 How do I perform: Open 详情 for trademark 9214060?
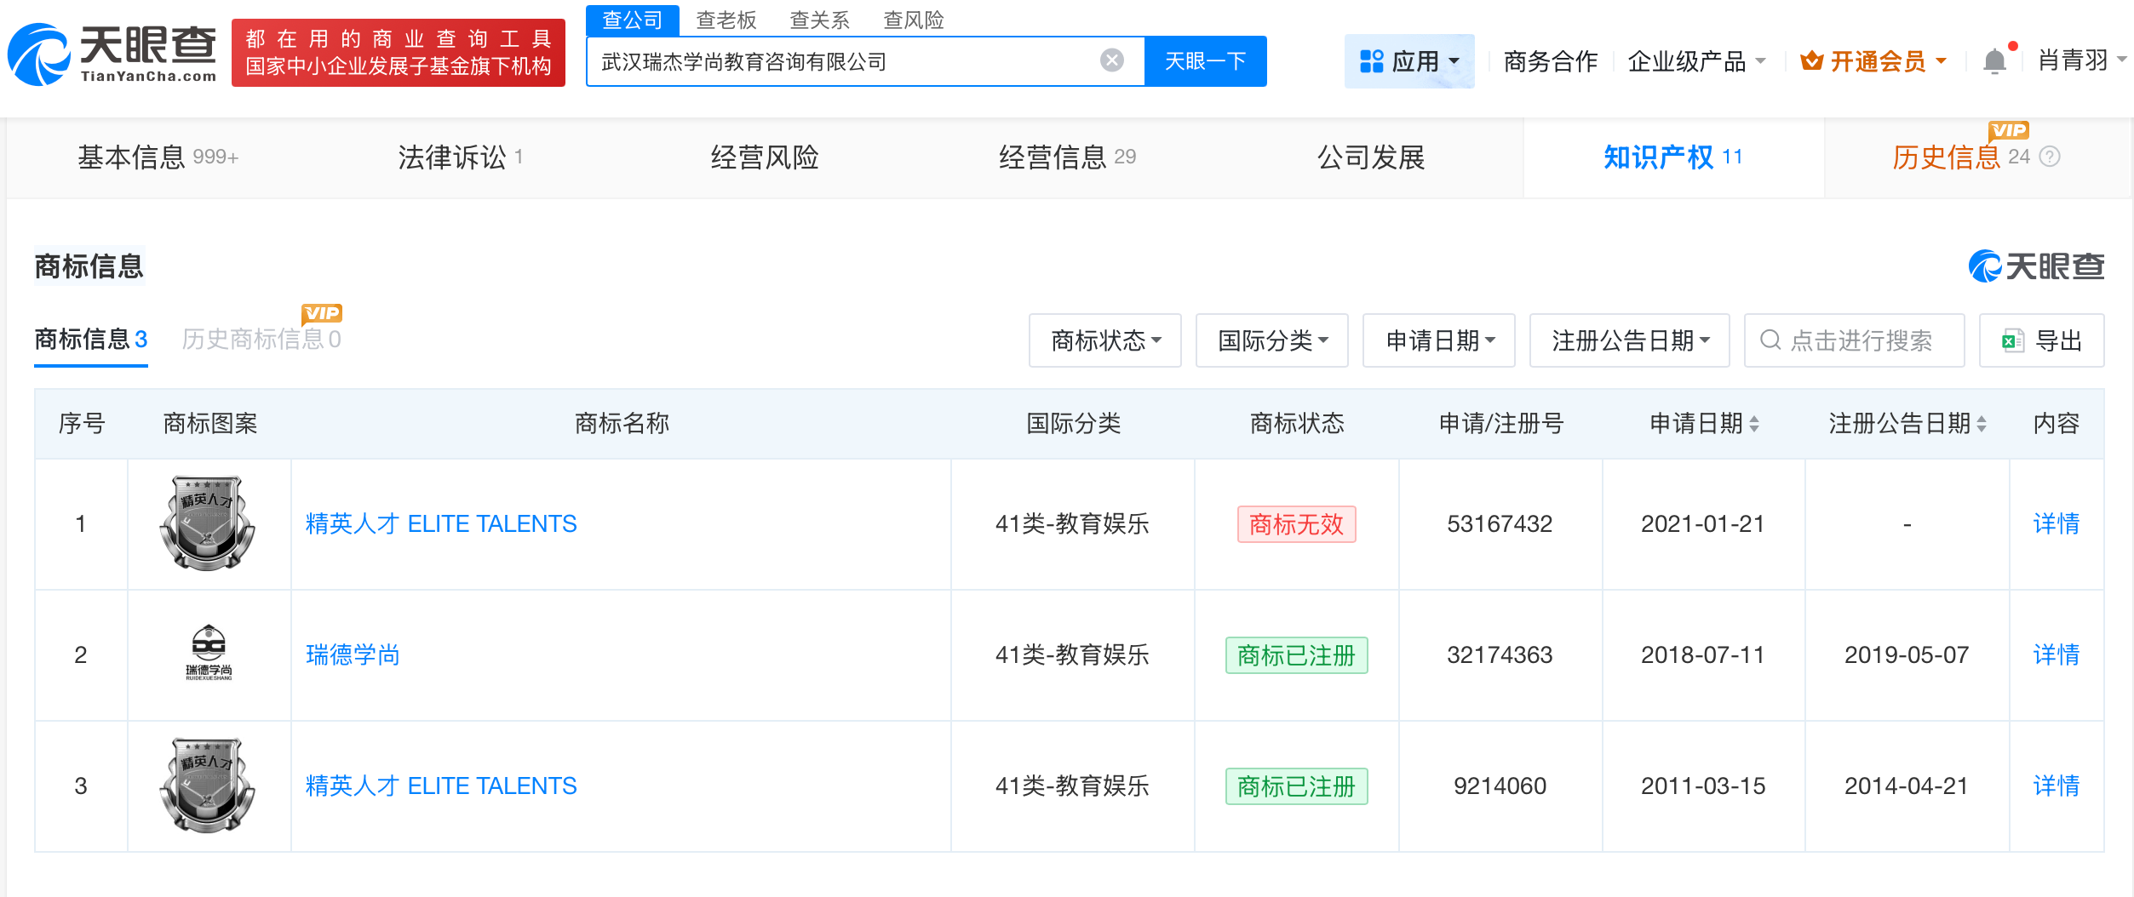click(2056, 786)
